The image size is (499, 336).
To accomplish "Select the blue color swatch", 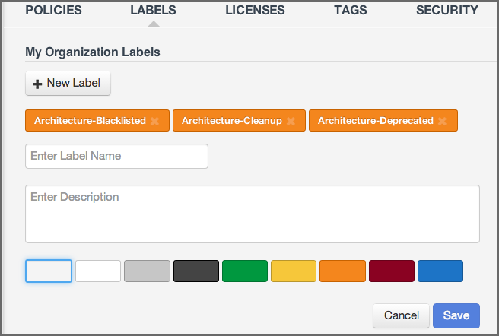I will (x=440, y=271).
